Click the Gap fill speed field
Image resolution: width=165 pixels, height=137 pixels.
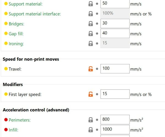point(115,33)
